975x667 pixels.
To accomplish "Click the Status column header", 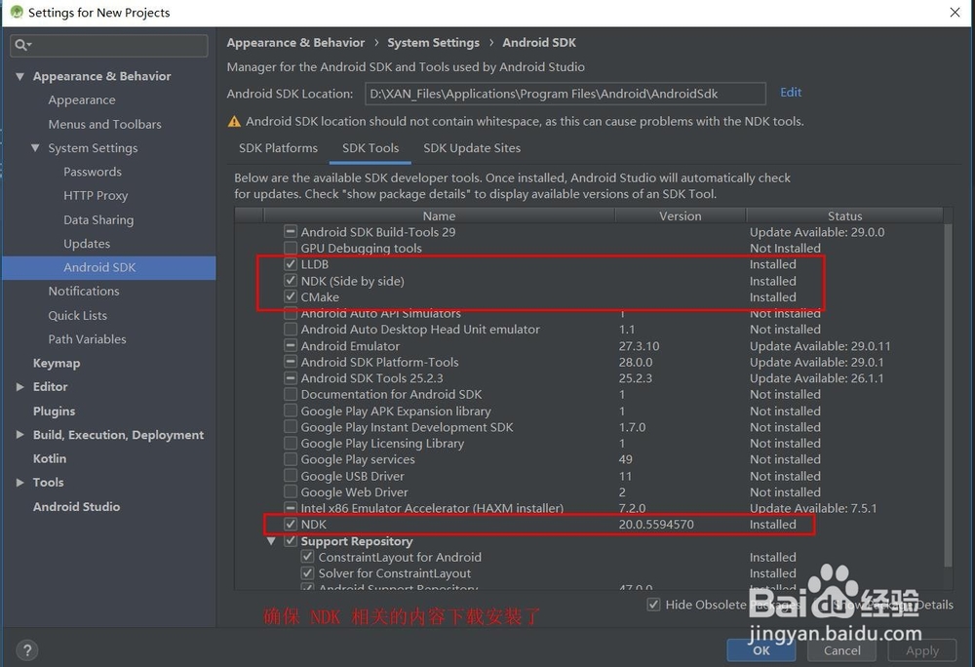I will pyautogui.click(x=844, y=216).
